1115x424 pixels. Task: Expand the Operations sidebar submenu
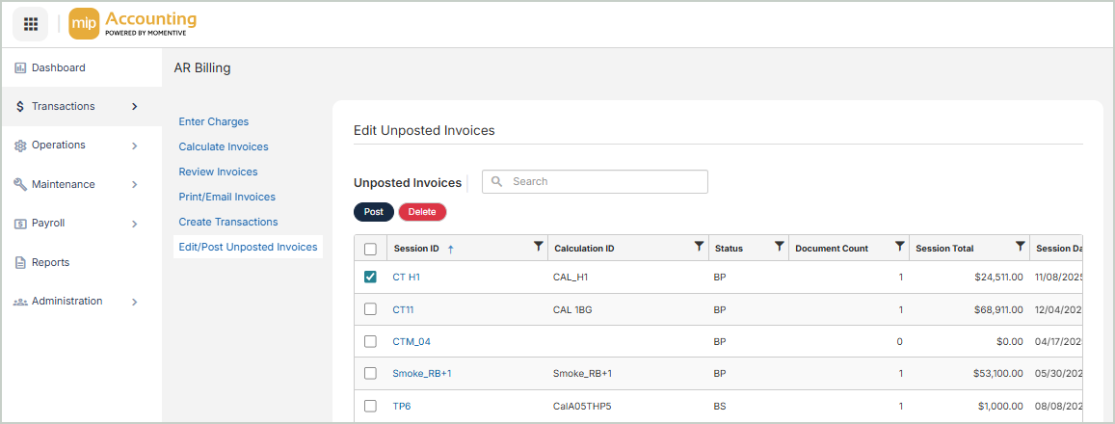coord(134,146)
